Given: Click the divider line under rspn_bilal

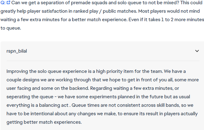Looking at the screenshot, I should (x=103, y=61).
